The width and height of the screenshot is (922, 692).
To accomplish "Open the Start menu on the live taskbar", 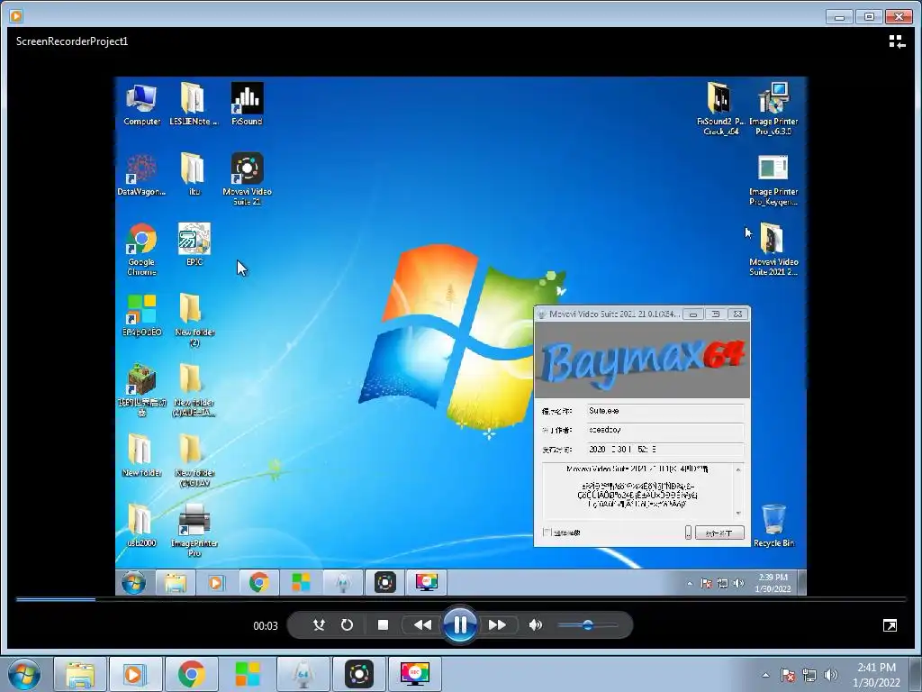I will (x=24, y=674).
